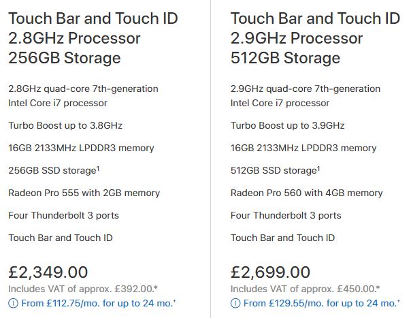Click info icon beside £112.75/mo. financing

(13, 303)
